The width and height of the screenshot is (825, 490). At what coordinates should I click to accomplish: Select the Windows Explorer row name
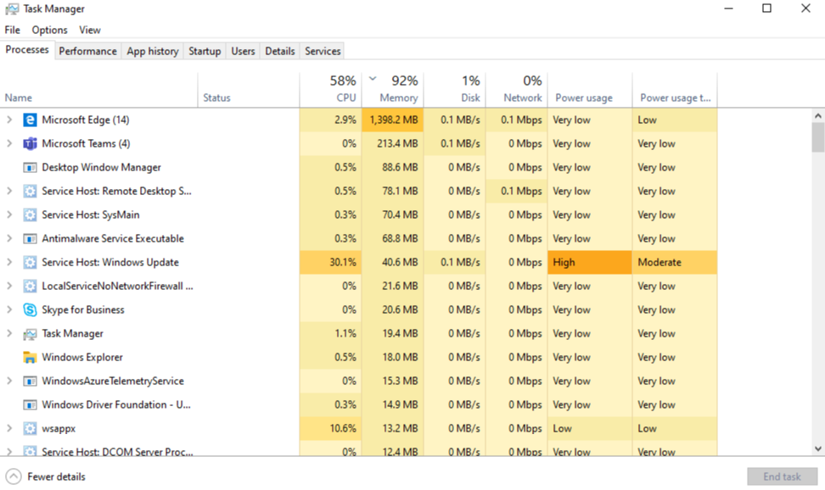click(82, 358)
